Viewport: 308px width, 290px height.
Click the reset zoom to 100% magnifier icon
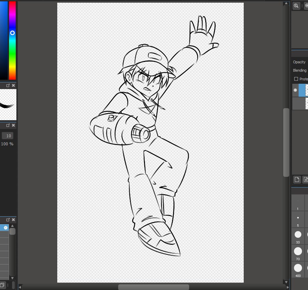(296, 6)
